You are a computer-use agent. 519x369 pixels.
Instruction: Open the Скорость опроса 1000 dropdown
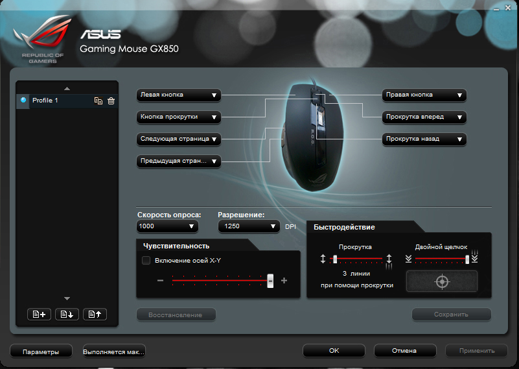pyautogui.click(x=167, y=226)
